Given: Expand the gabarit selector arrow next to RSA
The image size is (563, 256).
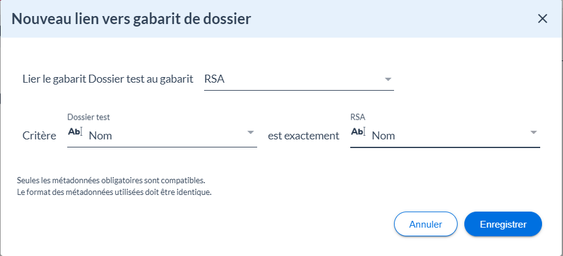Looking at the screenshot, I should click(388, 80).
